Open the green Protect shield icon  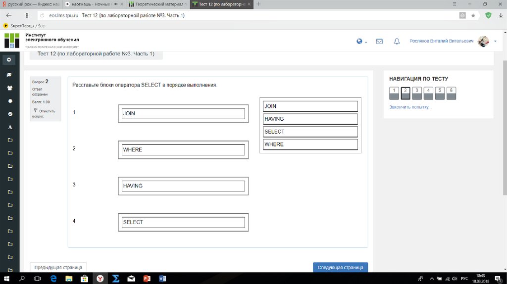coord(488,15)
